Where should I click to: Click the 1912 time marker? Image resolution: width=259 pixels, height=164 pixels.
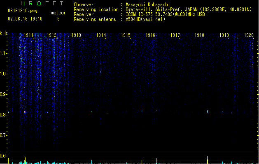point(52,35)
